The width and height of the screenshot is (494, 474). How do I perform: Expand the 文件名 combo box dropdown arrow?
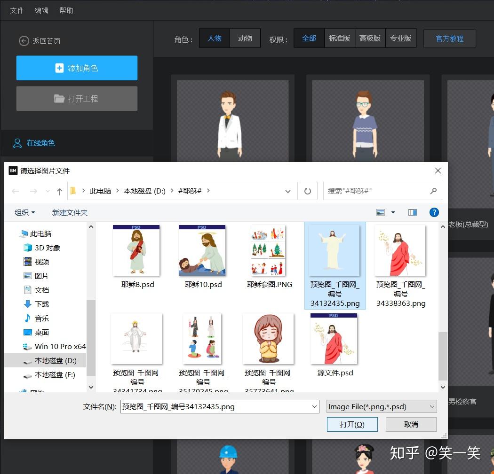click(x=314, y=406)
